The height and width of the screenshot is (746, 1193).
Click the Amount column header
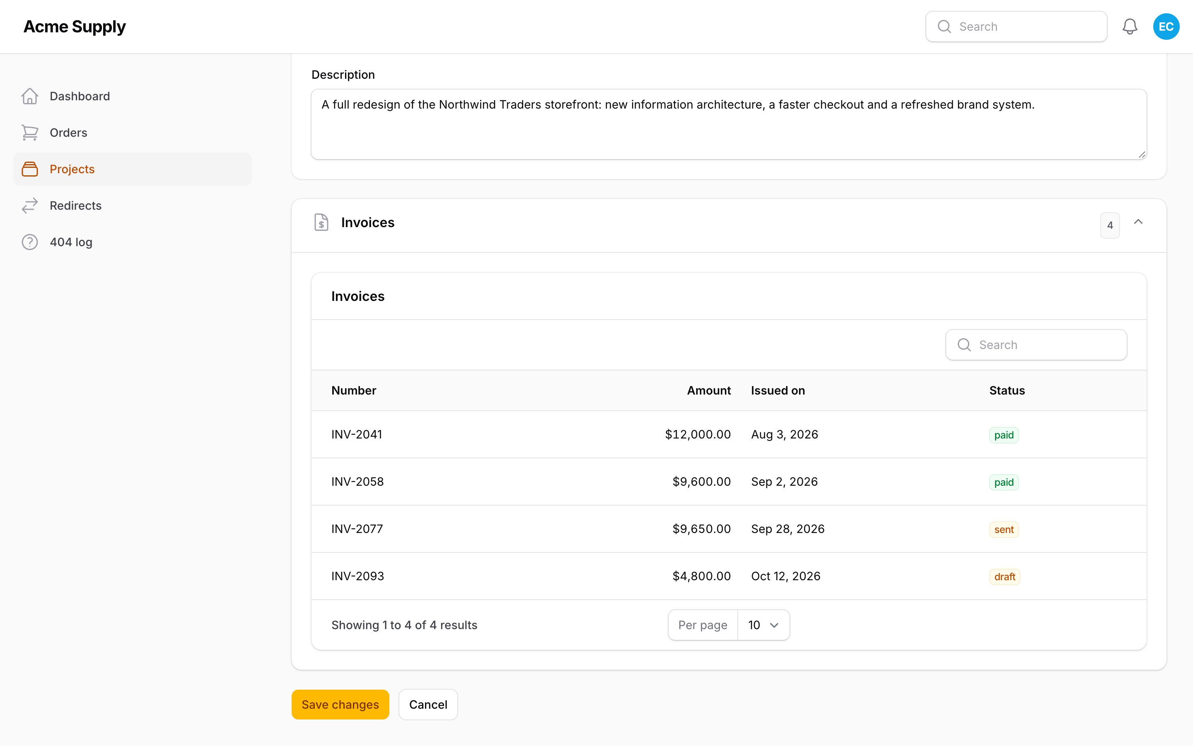click(x=709, y=391)
